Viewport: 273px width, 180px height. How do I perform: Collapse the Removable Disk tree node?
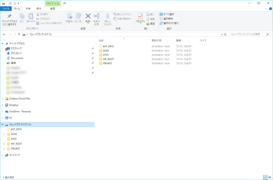[2, 124]
